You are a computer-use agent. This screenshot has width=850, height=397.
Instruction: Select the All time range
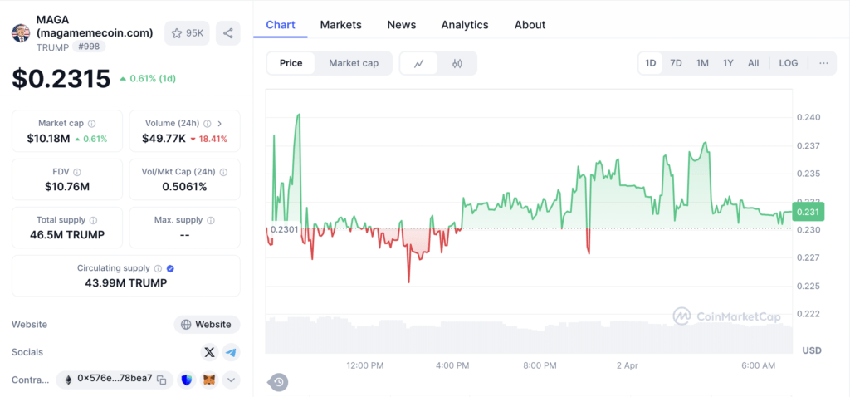tap(754, 63)
